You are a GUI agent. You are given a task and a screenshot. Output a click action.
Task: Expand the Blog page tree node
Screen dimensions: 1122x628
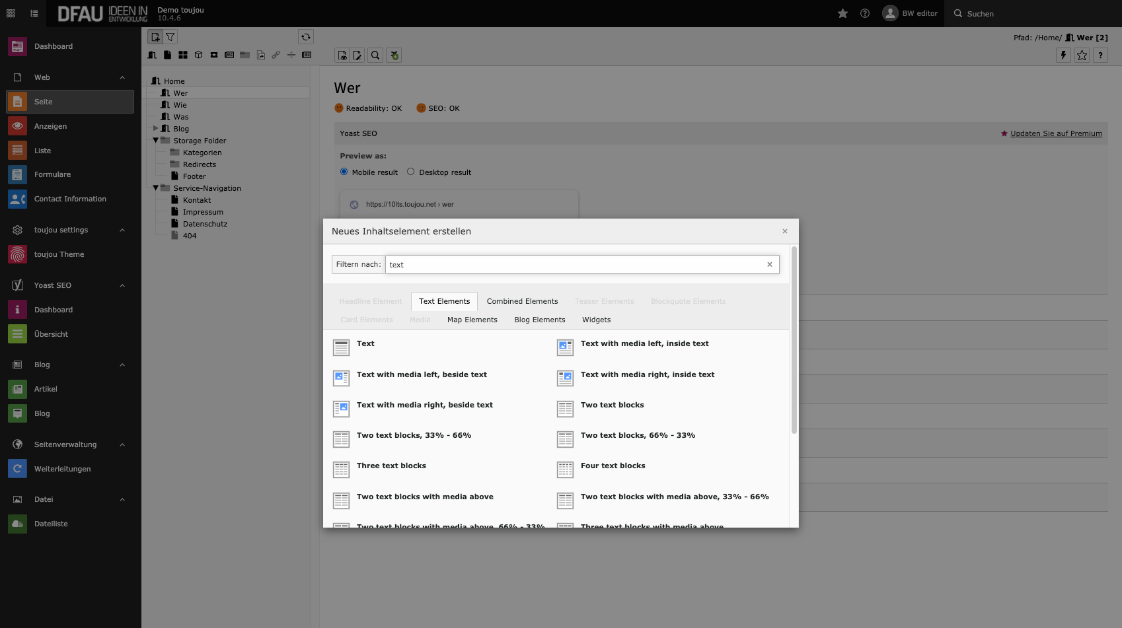156,128
